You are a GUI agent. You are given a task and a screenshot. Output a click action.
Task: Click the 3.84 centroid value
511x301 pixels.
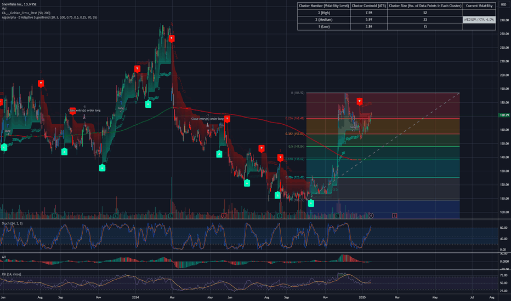pos(369,27)
